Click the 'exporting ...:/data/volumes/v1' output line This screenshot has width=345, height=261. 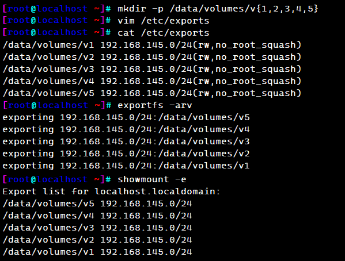point(126,166)
